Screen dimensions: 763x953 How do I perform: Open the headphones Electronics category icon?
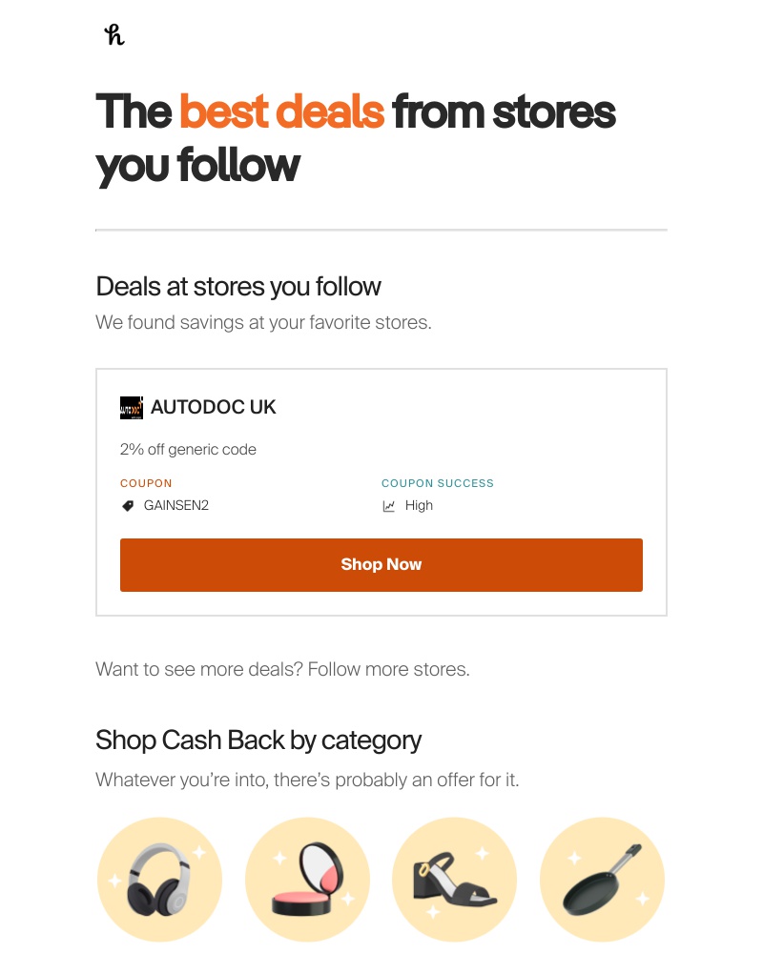point(159,879)
